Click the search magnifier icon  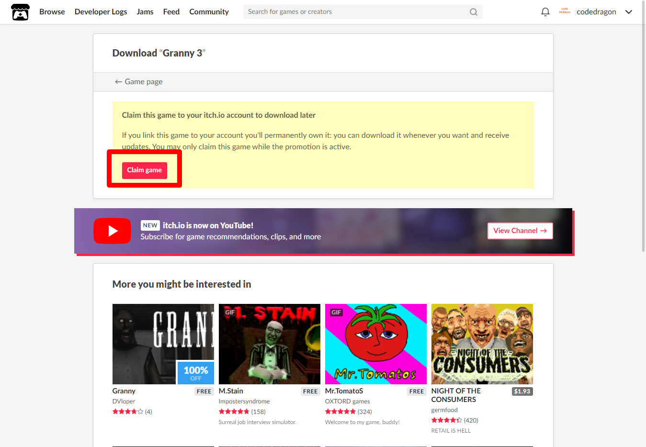pyautogui.click(x=473, y=12)
